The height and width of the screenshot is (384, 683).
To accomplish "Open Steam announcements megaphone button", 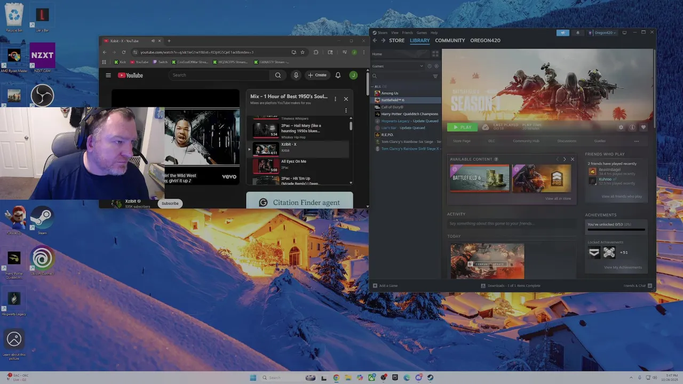I will coord(562,33).
